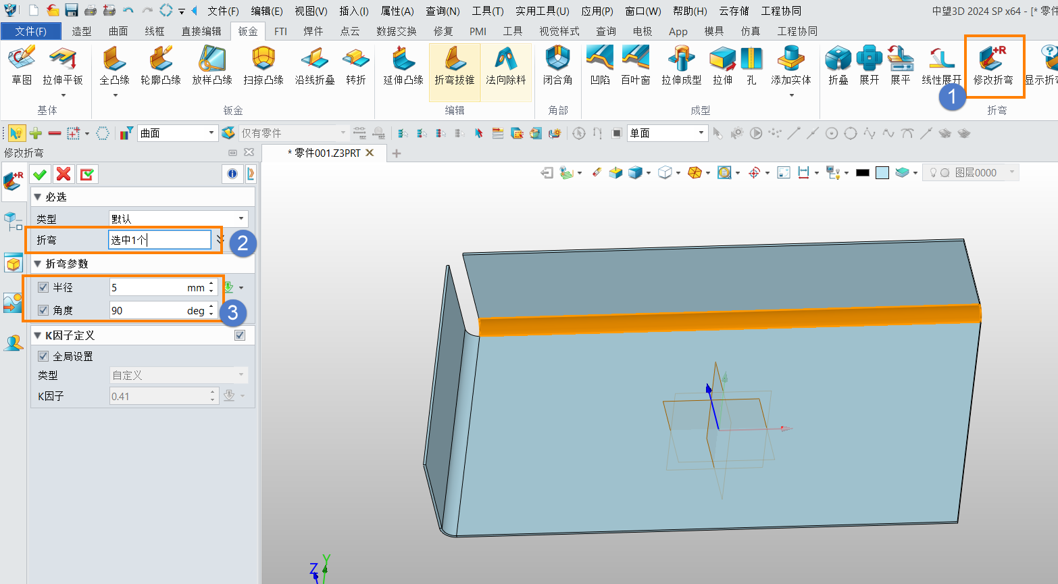The height and width of the screenshot is (584, 1058).
Task: Add a new document tab with plus
Action: point(397,153)
